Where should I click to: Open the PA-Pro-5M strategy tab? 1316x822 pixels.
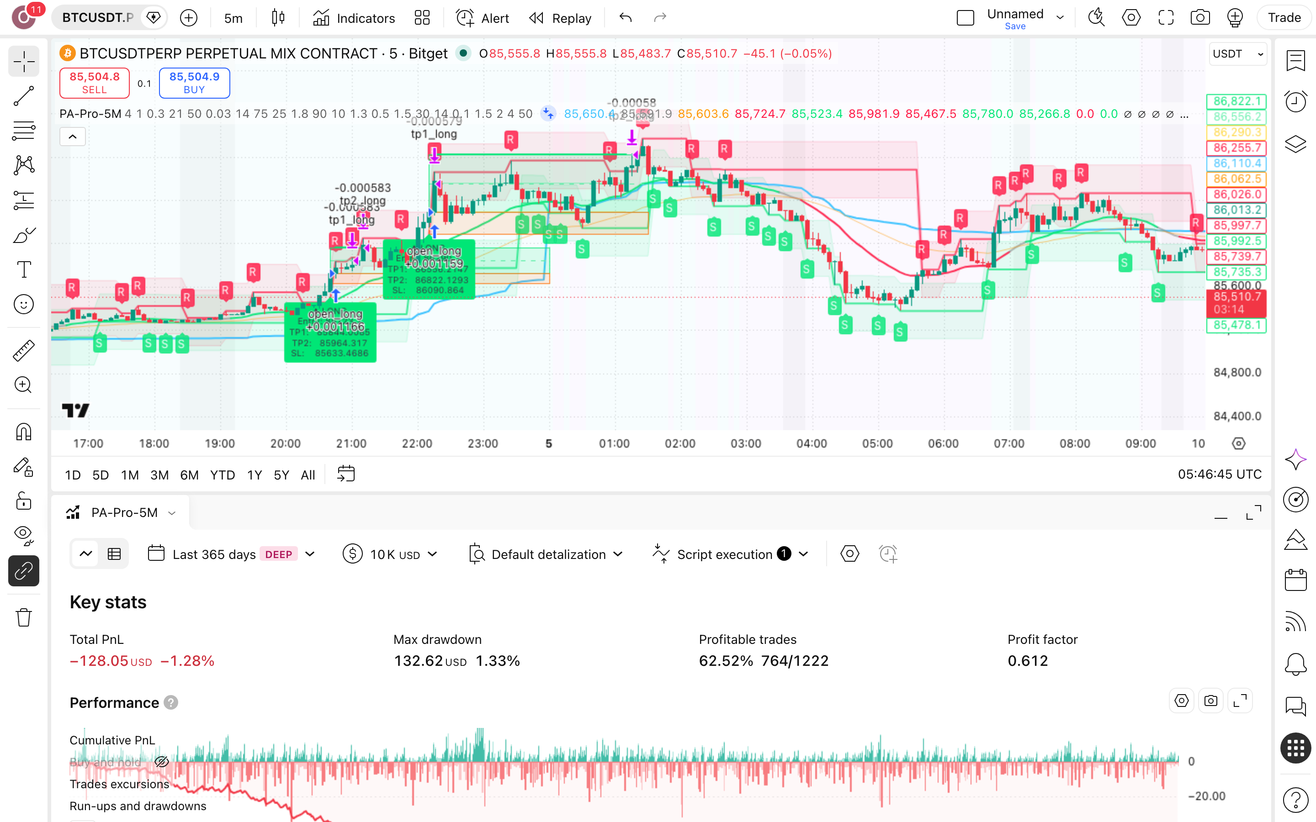pyautogui.click(x=121, y=513)
